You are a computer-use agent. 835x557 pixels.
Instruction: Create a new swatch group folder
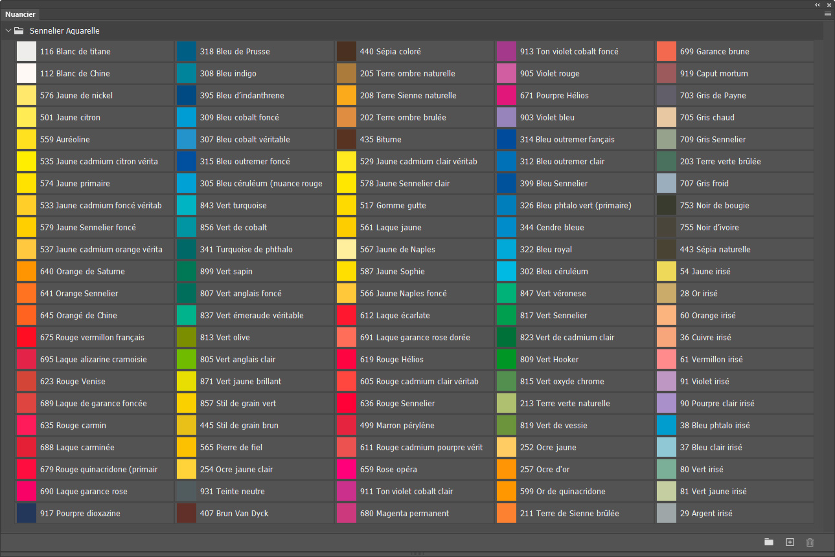(769, 542)
